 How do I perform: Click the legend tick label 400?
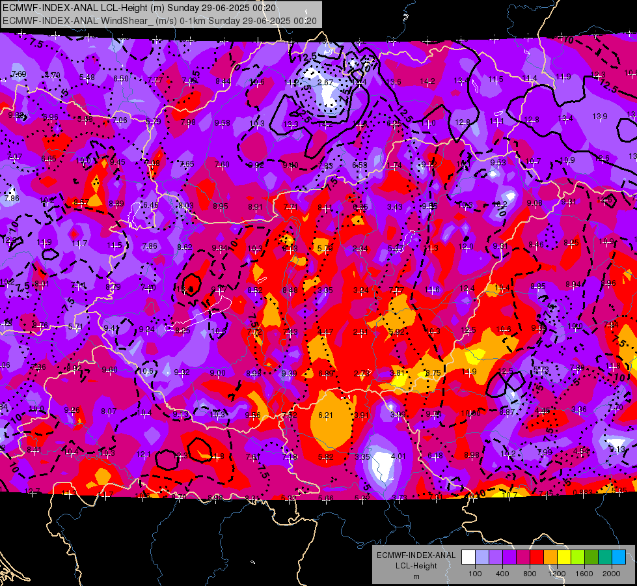(502, 574)
